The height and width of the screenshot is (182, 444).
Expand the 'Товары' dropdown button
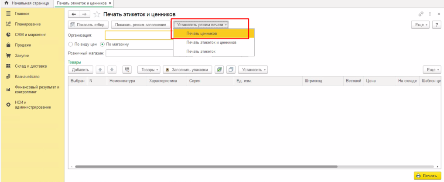pyautogui.click(x=149, y=69)
